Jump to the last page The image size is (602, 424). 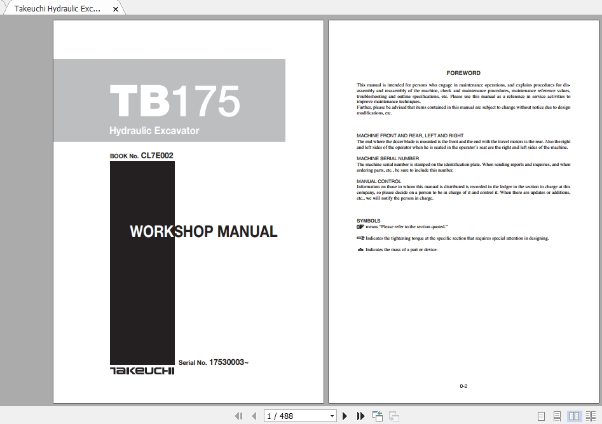pyautogui.click(x=360, y=416)
